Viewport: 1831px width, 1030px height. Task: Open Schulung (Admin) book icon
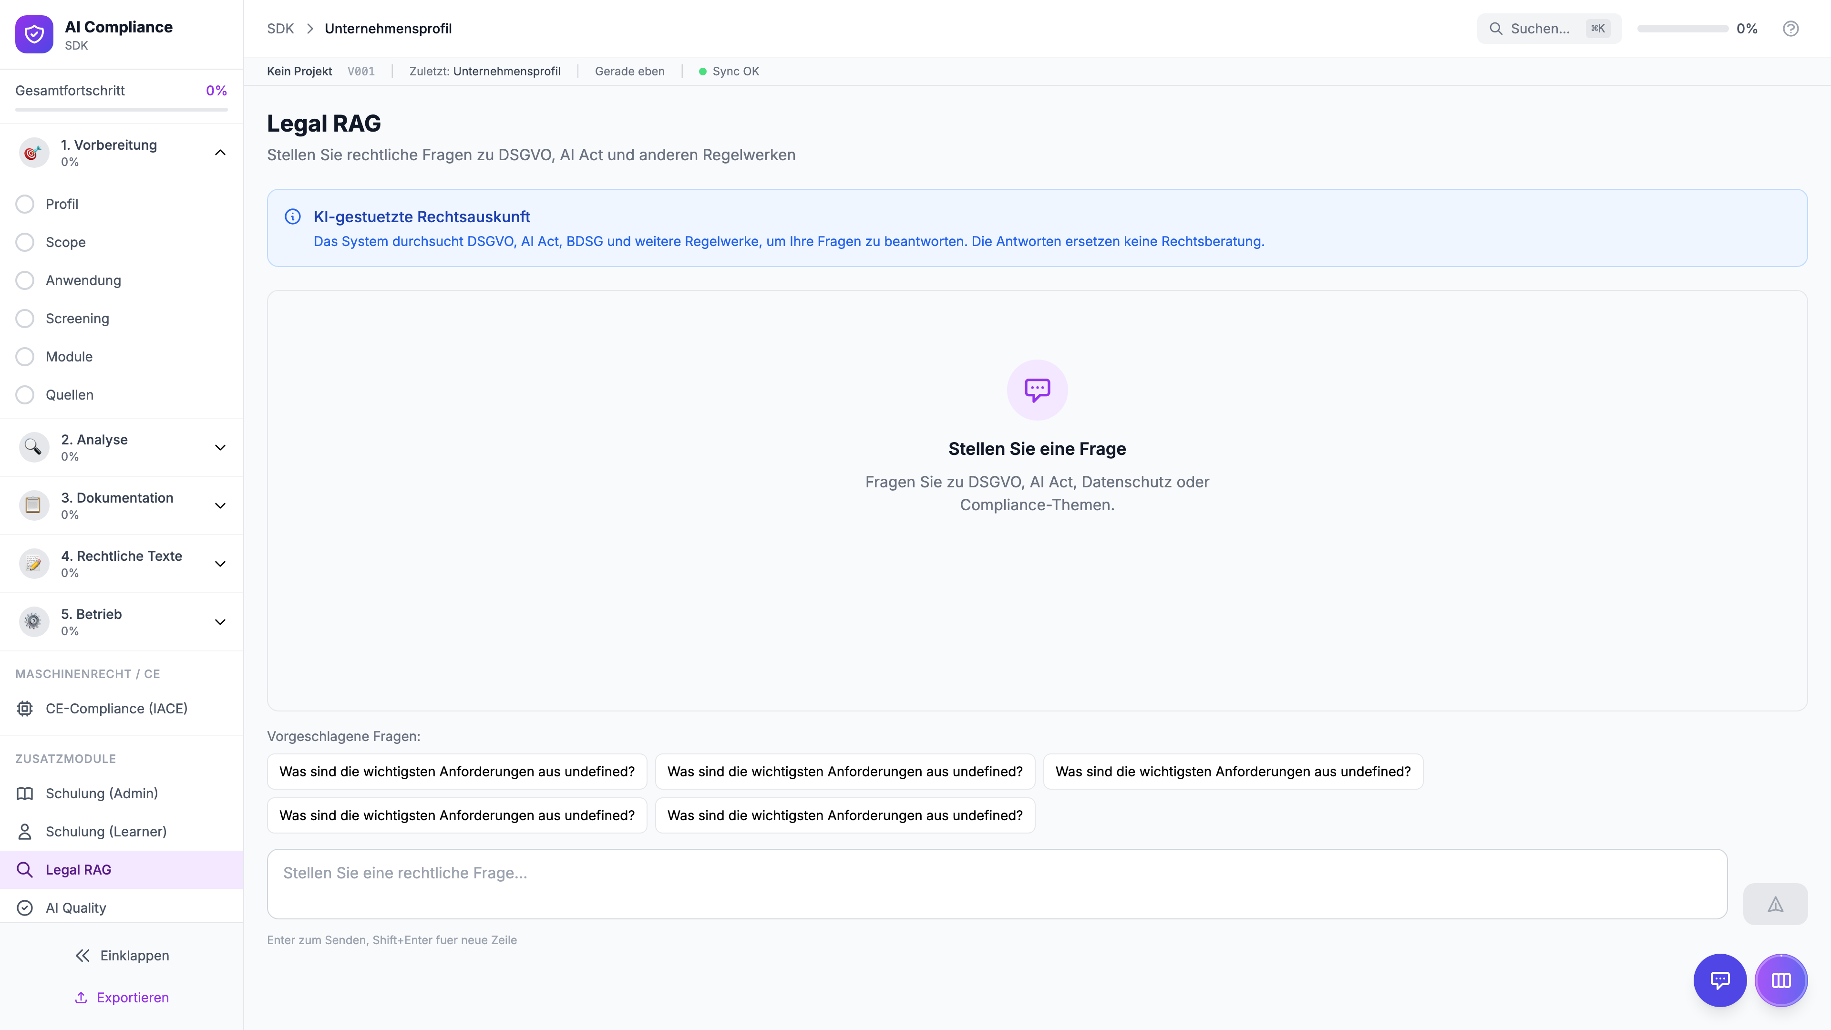tap(25, 793)
